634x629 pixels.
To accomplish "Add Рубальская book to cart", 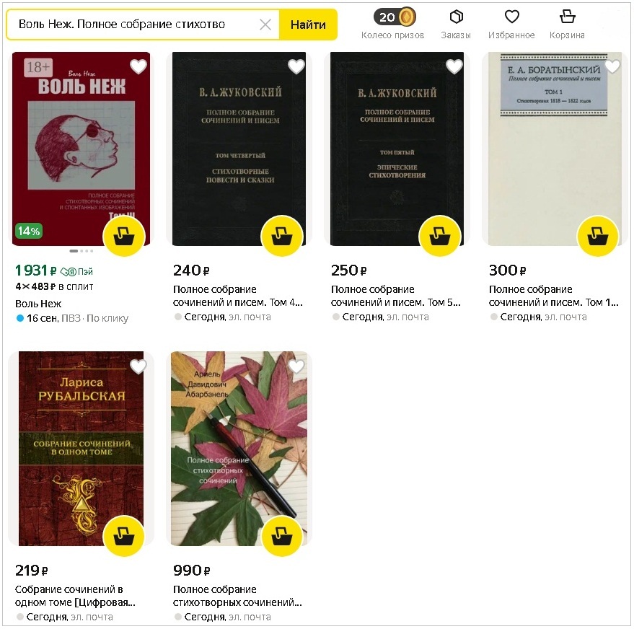I will tap(124, 536).
